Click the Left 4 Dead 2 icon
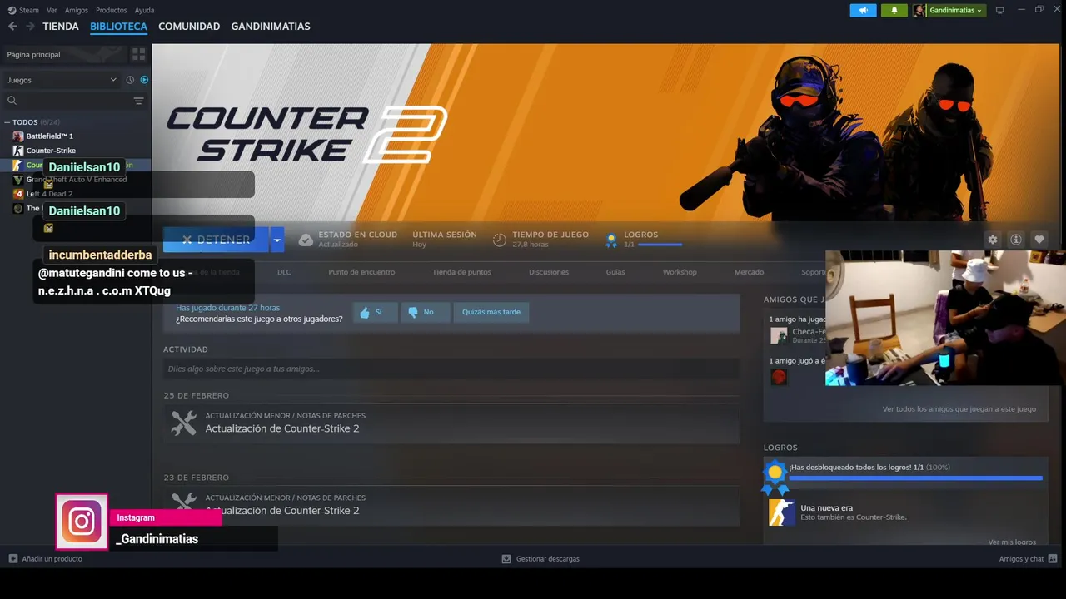The height and width of the screenshot is (599, 1066). [x=17, y=194]
